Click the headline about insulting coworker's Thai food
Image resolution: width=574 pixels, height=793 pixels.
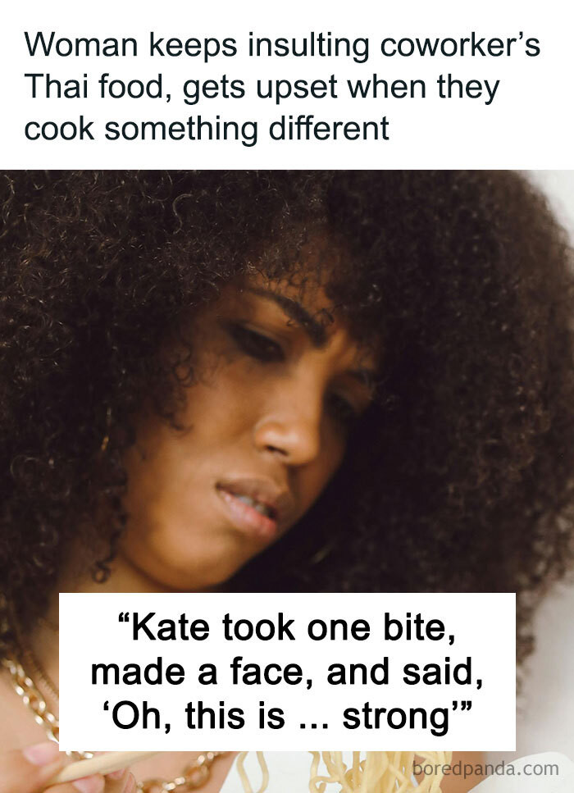[282, 87]
